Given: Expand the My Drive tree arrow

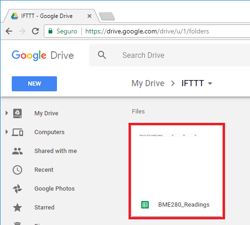Looking at the screenshot, I should [x=7, y=113].
